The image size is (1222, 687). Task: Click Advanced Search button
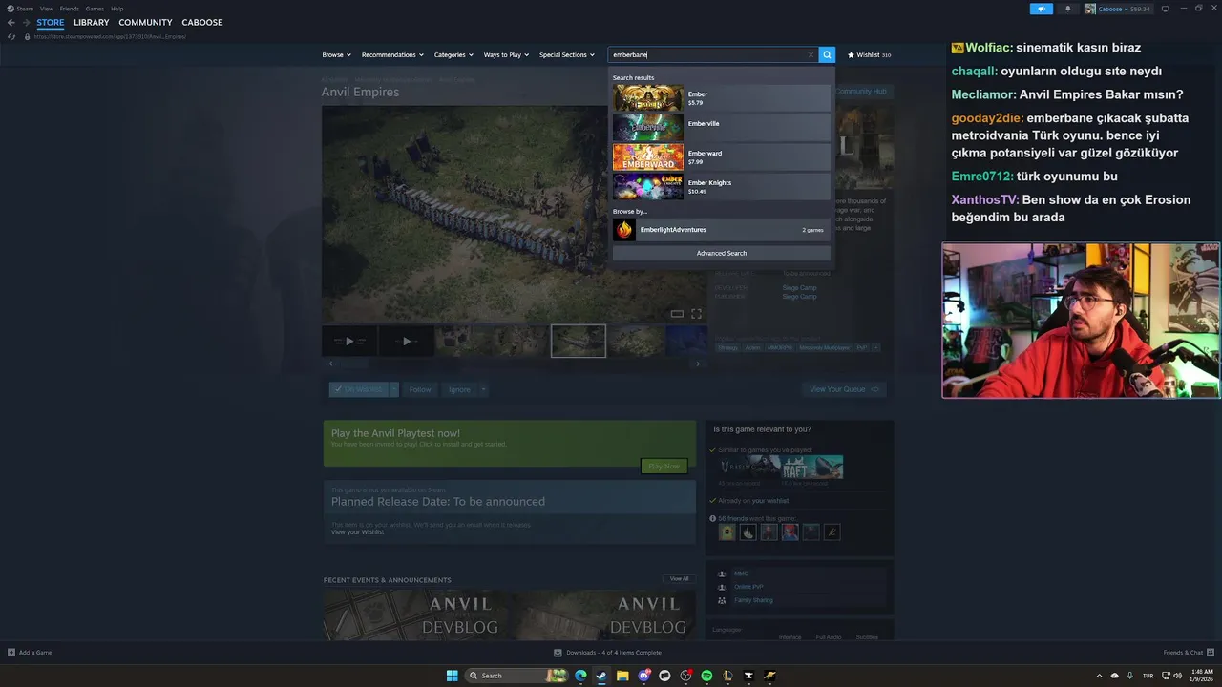click(722, 254)
